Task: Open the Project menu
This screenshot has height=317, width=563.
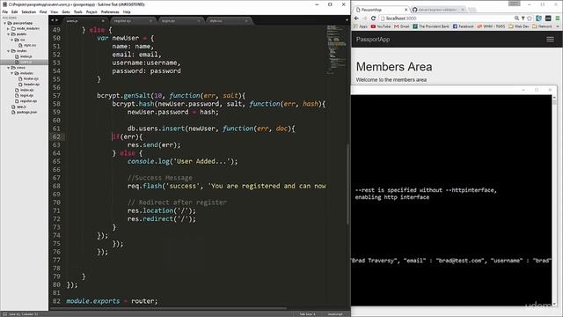Action: pyautogui.click(x=91, y=11)
